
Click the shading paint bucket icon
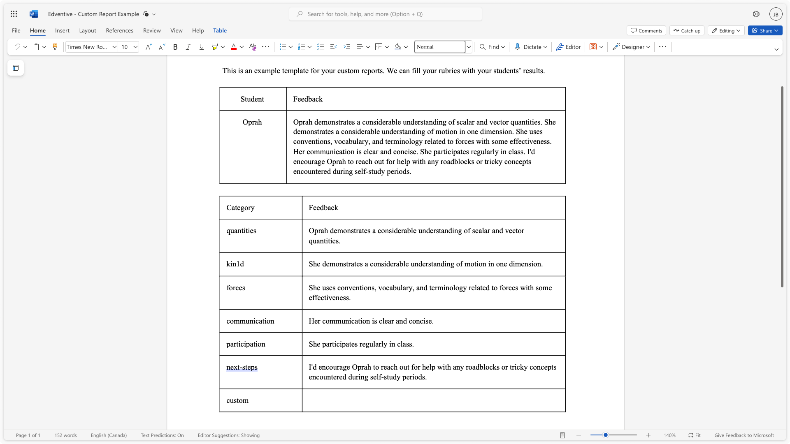tap(398, 47)
